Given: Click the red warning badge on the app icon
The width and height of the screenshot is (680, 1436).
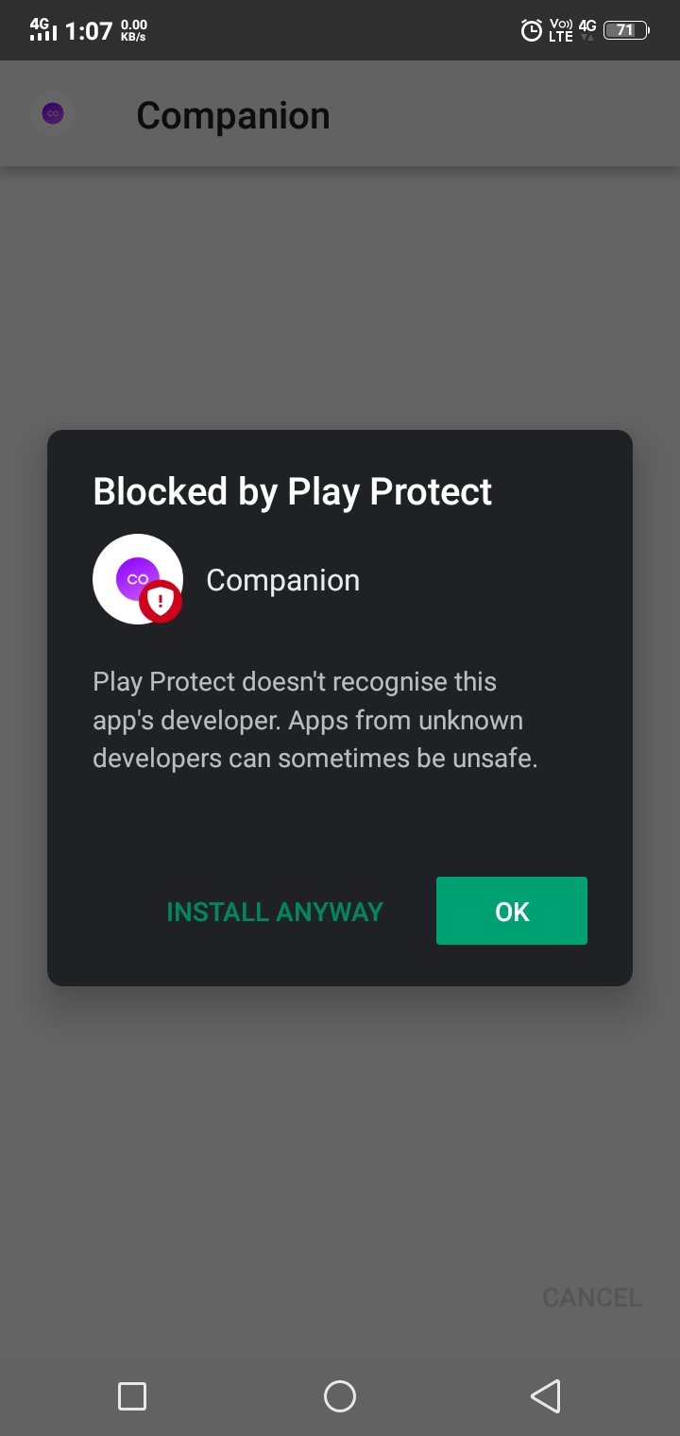Looking at the screenshot, I should (162, 605).
